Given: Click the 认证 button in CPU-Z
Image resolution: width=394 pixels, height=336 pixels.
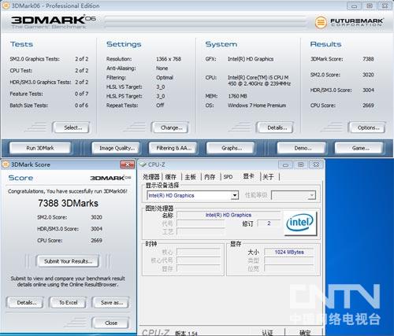Looking at the screenshot, I should point(267,333).
